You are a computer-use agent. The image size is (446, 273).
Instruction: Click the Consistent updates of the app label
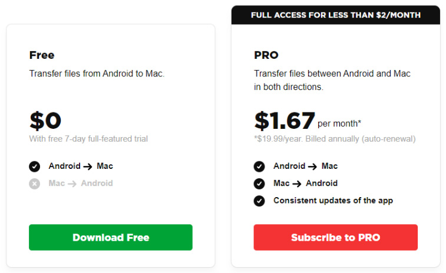coord(333,201)
